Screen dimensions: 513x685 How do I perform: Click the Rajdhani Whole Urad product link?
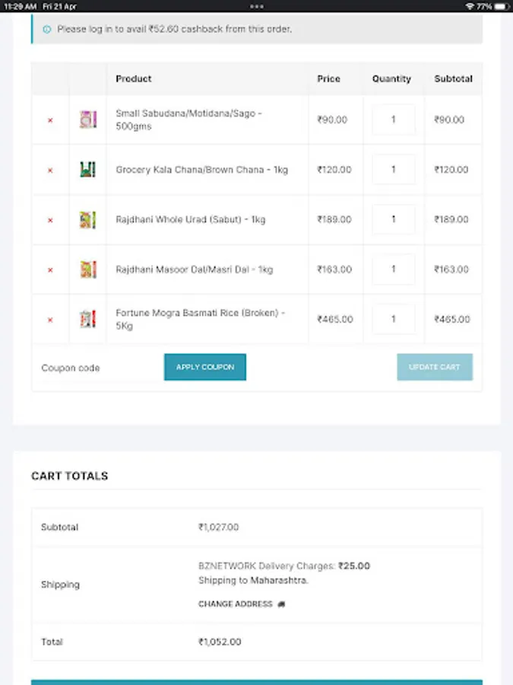(x=190, y=220)
